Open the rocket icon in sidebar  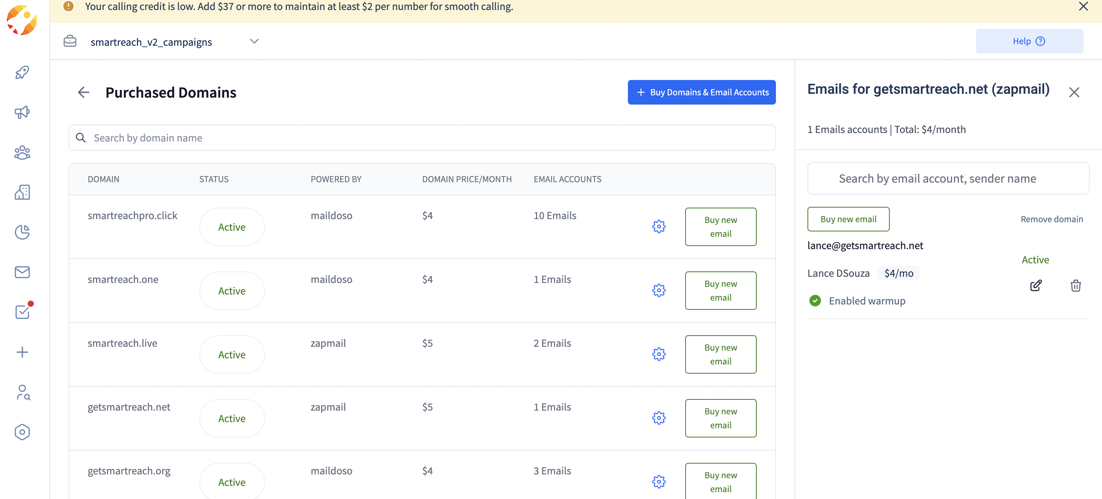(22, 73)
